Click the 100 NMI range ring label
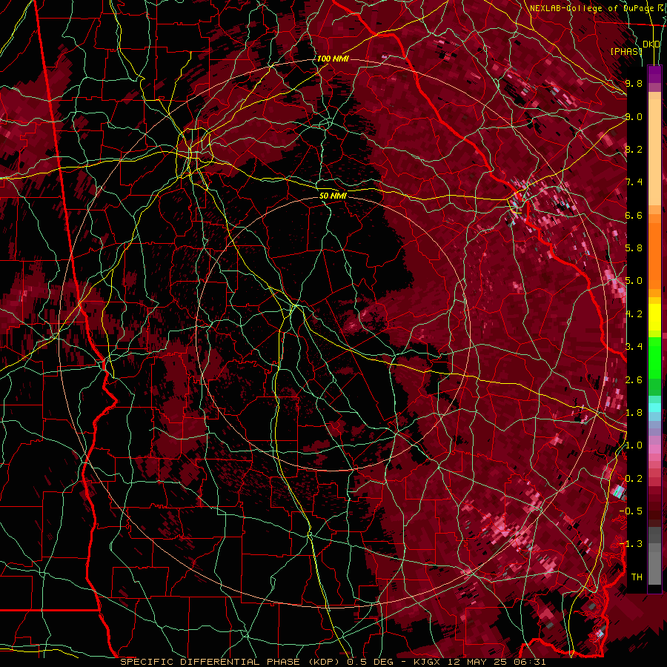Screen dimensions: 667x667 click(333, 59)
